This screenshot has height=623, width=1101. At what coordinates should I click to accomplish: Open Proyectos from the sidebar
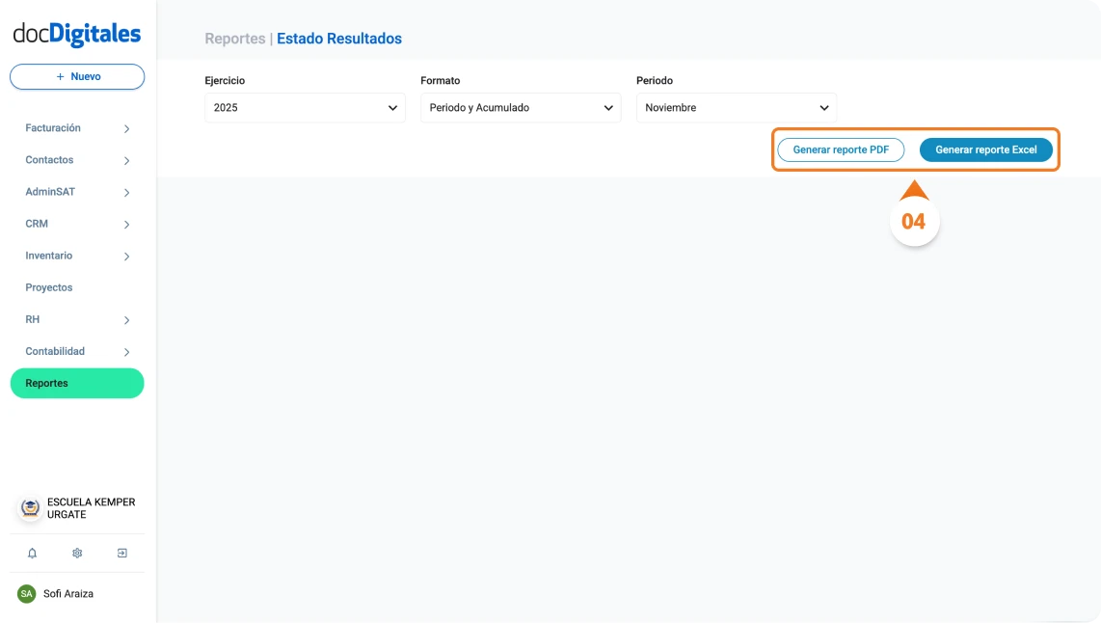pos(49,287)
